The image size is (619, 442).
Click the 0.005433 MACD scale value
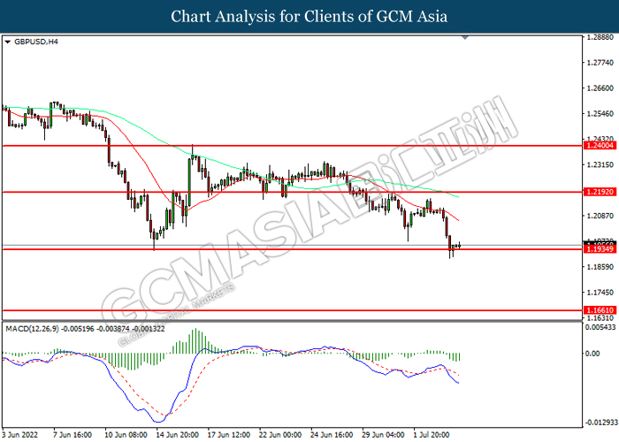(601, 327)
